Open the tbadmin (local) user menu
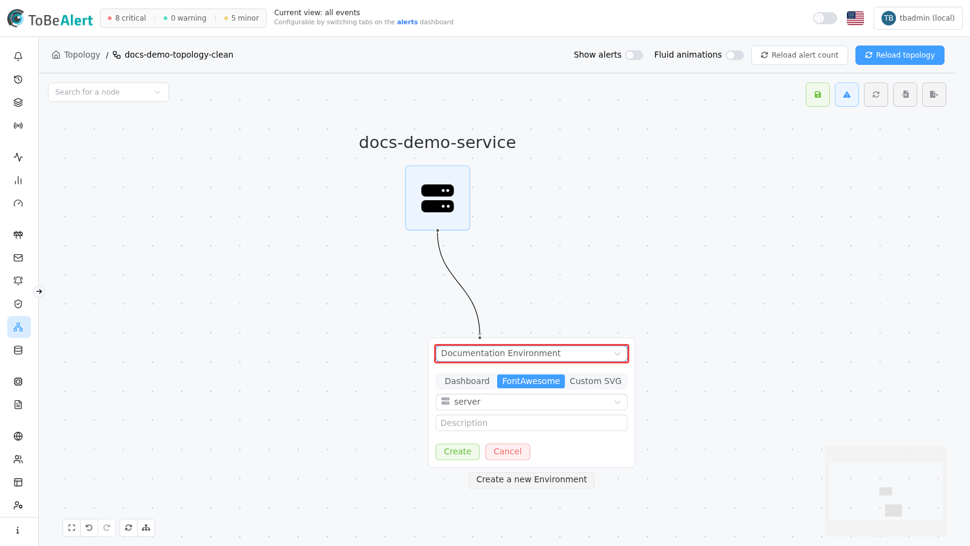Viewport: 970px width, 546px height. pyautogui.click(x=918, y=18)
